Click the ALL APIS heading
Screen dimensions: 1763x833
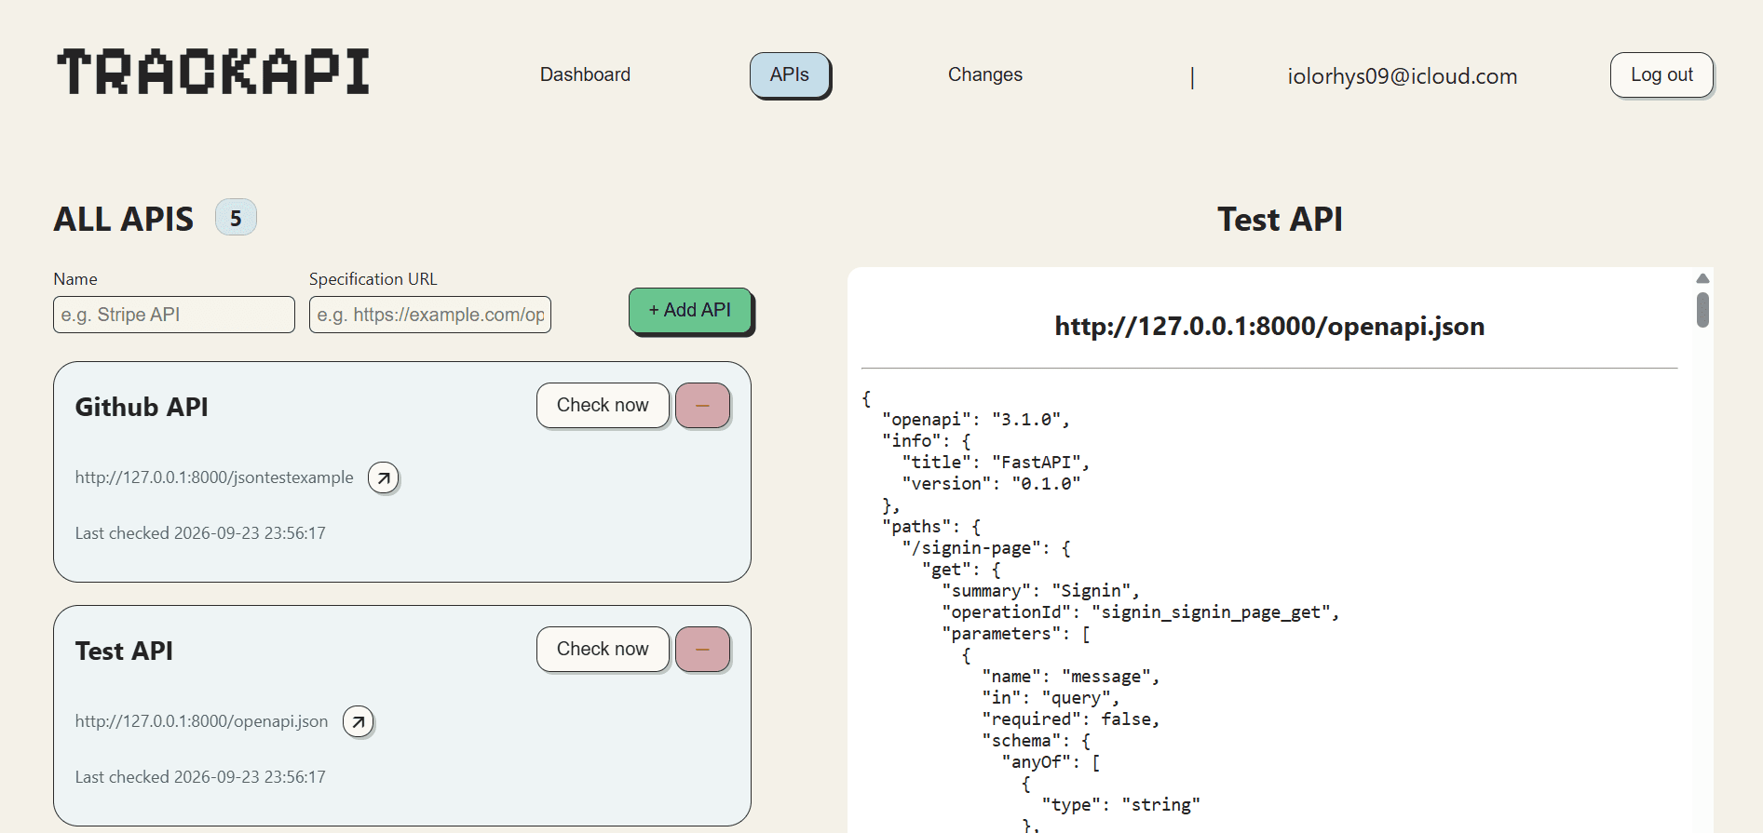[x=124, y=220]
